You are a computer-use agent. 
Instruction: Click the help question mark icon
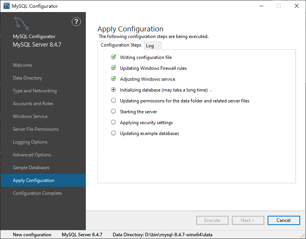76,22
